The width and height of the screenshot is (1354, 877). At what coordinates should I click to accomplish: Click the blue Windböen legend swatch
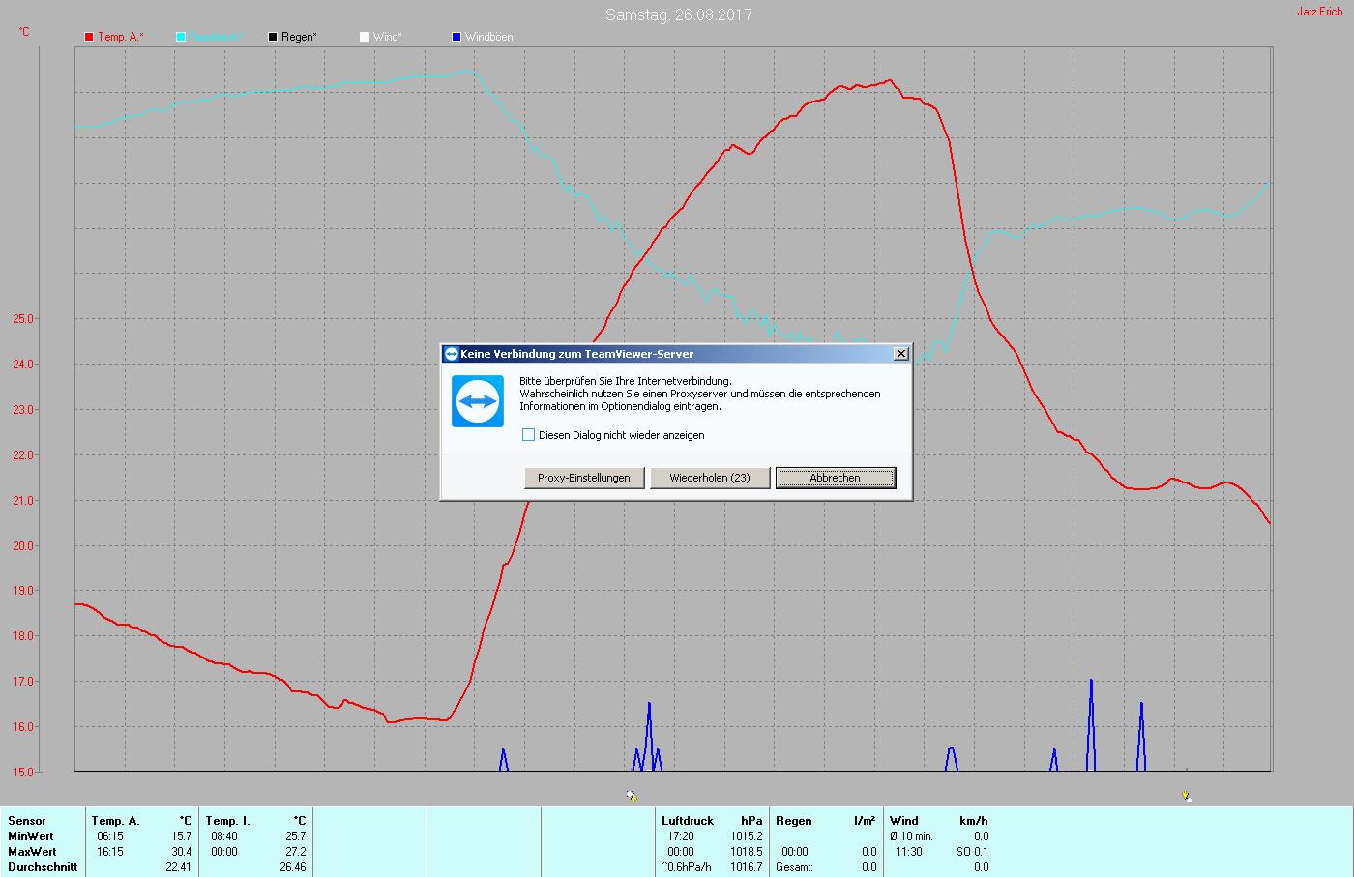point(456,37)
